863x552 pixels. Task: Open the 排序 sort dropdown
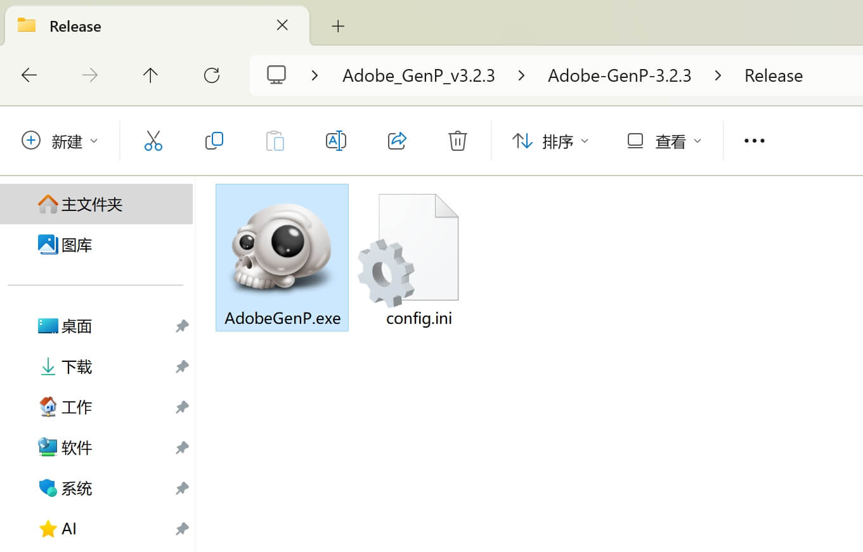coord(550,141)
